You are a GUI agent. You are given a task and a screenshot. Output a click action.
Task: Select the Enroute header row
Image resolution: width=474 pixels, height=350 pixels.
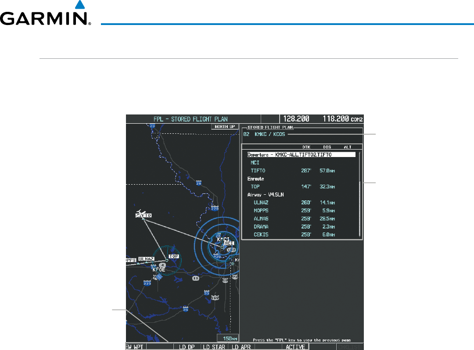pyautogui.click(x=301, y=179)
